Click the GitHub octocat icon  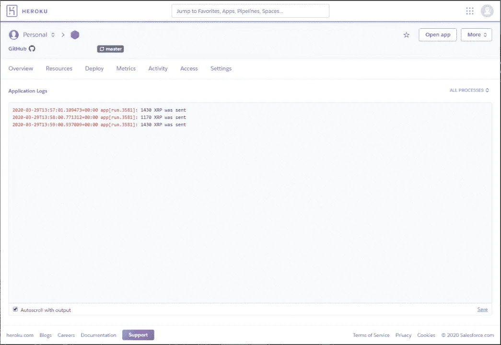pos(32,48)
